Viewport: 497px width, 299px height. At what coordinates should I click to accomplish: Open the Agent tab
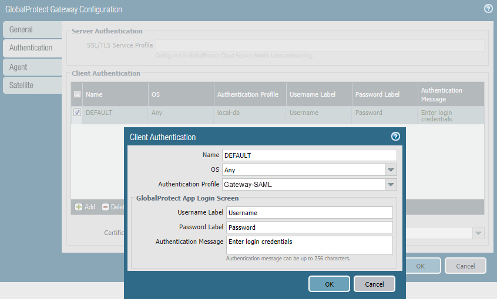click(19, 67)
